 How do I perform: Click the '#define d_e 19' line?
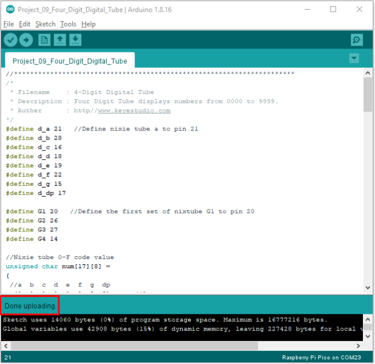[x=33, y=166]
